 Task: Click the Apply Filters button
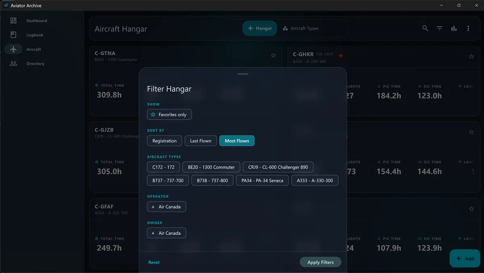click(x=321, y=262)
